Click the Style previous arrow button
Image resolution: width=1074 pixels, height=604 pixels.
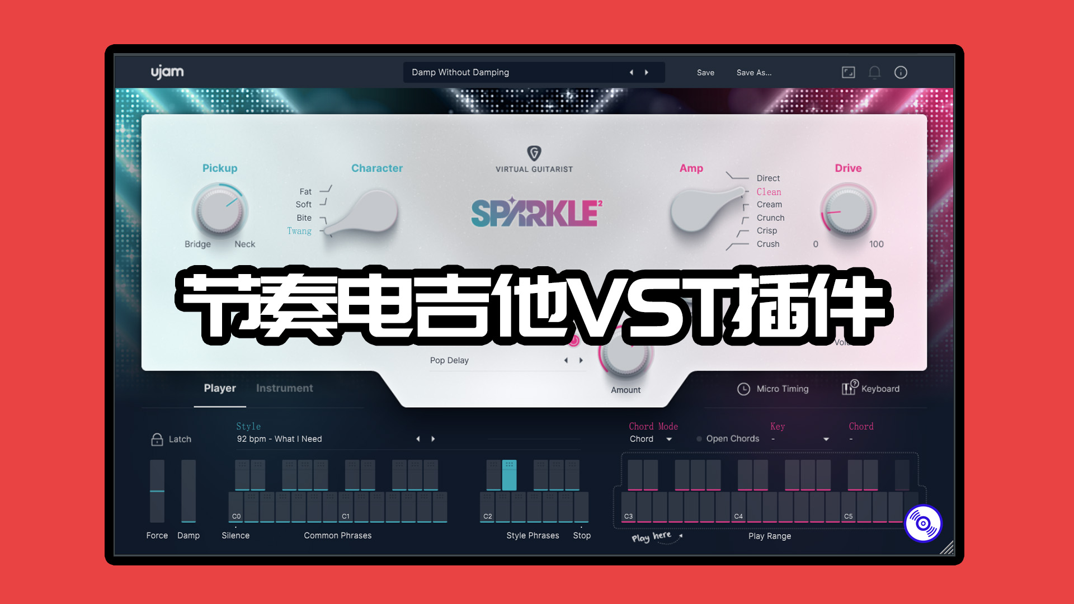tap(417, 438)
